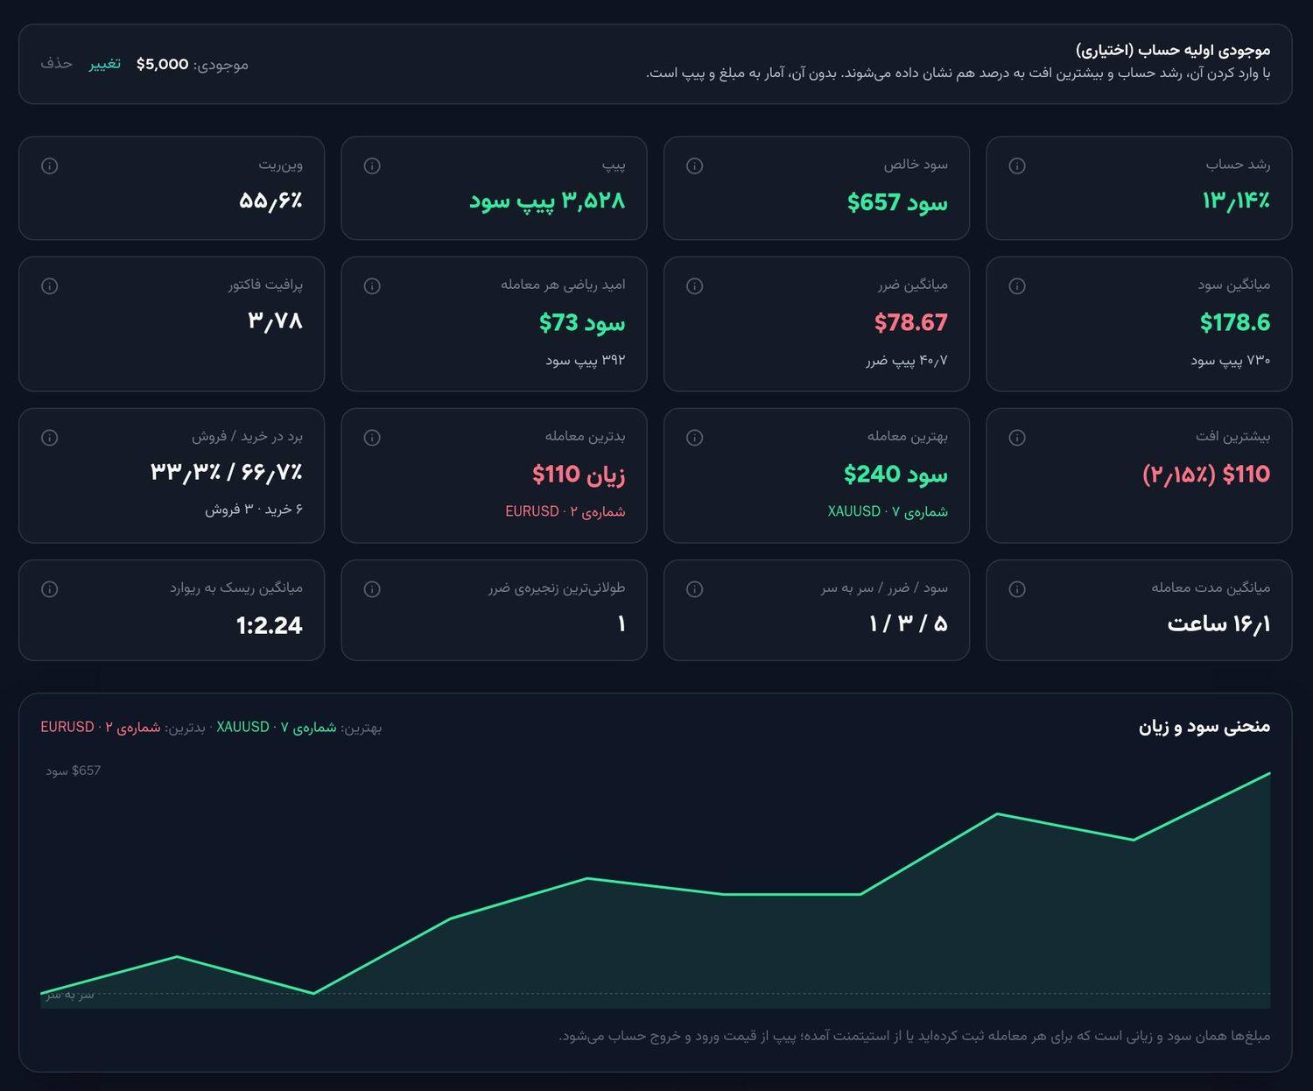
Task: Open info icon on پرافیت فاکتور card
Action: [x=50, y=286]
